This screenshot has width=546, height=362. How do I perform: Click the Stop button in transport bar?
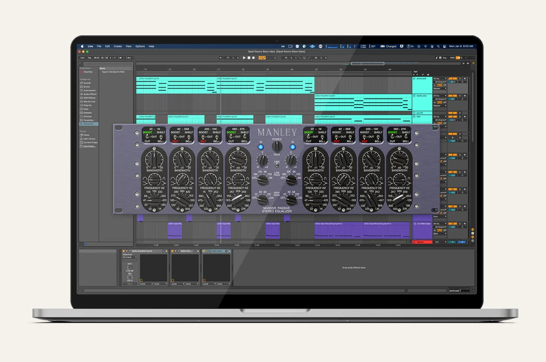click(x=249, y=58)
